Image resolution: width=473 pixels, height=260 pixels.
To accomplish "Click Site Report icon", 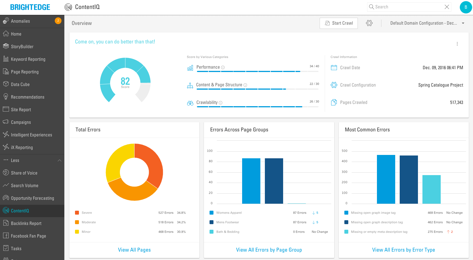I will pyautogui.click(x=6, y=109).
